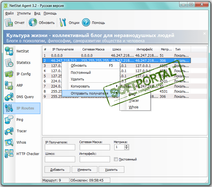Choose Постоянный in the context menu

click(91, 73)
